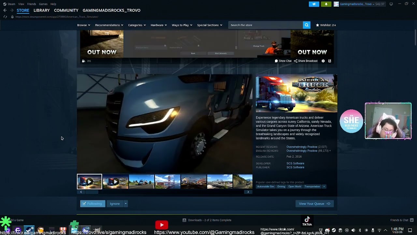Open the notifications bell button
This screenshot has height=235, width=417.
pyautogui.click(x=326, y=4)
